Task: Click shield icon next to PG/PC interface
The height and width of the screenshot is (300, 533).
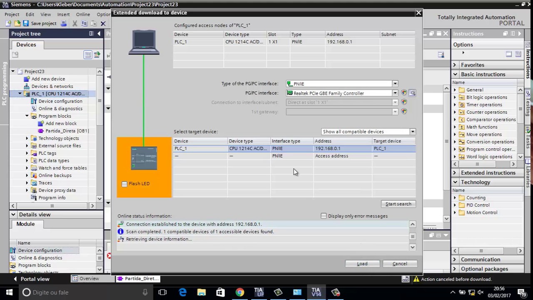Action: [x=404, y=93]
